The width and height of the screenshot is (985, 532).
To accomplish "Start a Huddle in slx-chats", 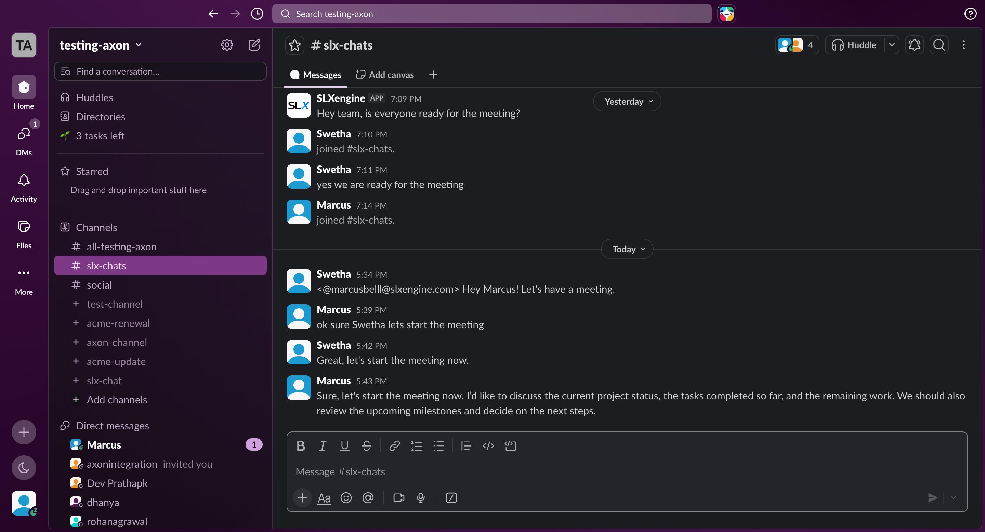I will tap(855, 45).
